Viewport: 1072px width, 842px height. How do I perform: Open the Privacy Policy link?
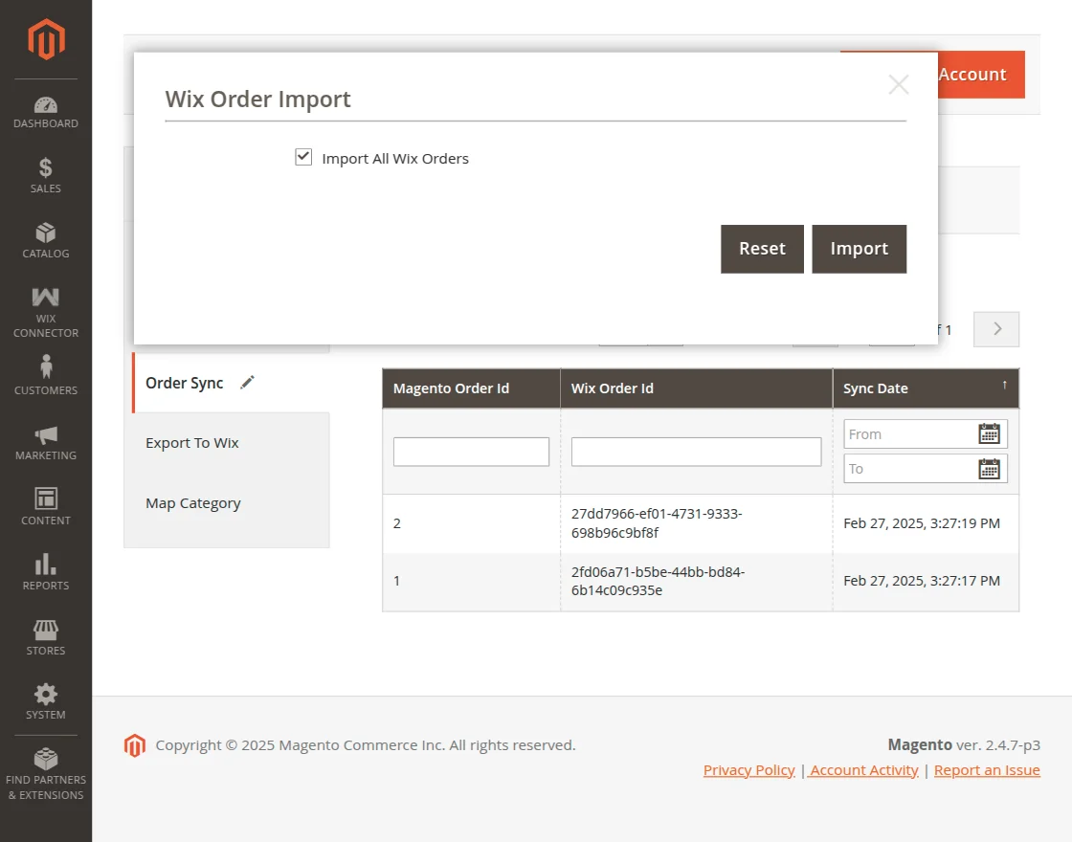click(748, 770)
